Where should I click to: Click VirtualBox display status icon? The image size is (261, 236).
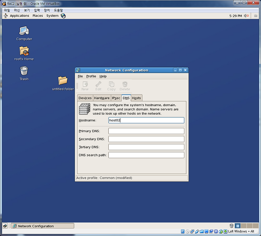pyautogui.click(x=206, y=231)
